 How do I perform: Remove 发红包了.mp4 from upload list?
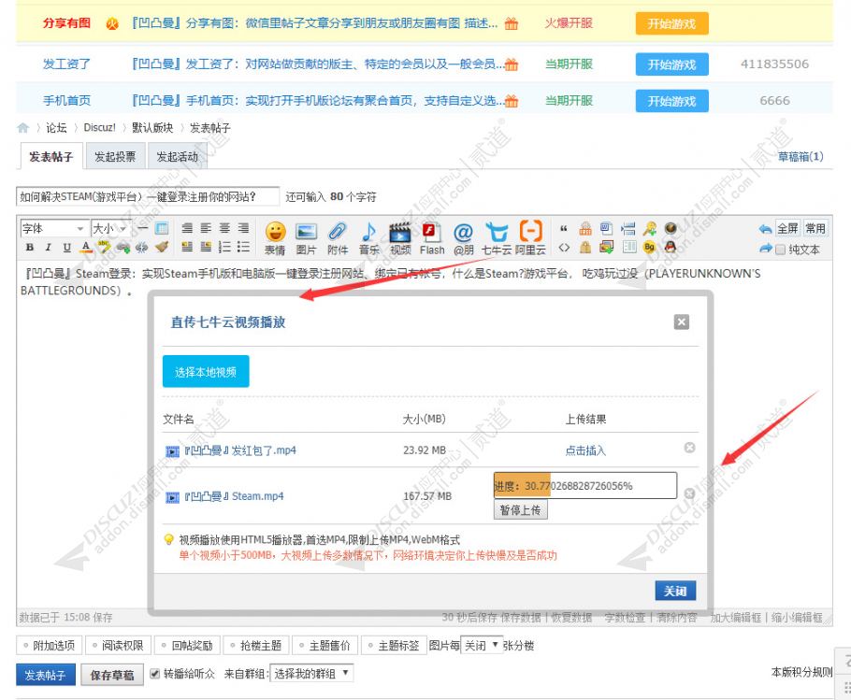pyautogui.click(x=689, y=448)
